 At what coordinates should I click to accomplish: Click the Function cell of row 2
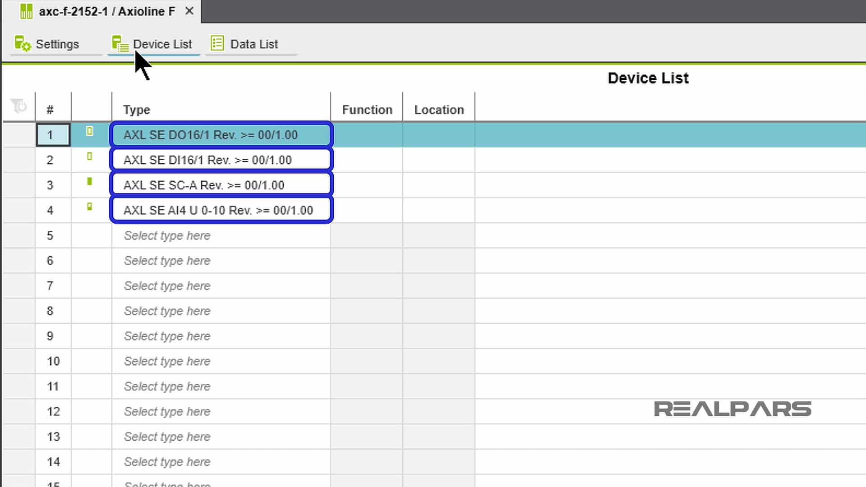[367, 160]
